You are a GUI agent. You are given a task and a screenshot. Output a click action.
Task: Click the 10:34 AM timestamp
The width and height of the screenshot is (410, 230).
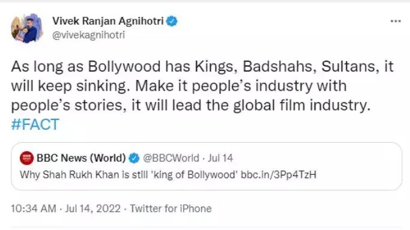pyautogui.click(x=34, y=209)
